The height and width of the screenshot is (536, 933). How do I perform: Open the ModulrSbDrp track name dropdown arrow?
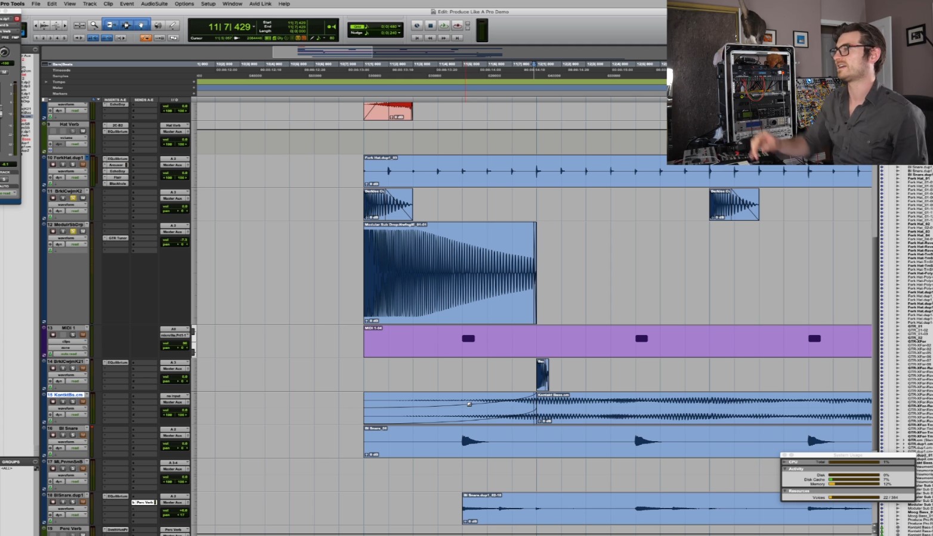87,225
